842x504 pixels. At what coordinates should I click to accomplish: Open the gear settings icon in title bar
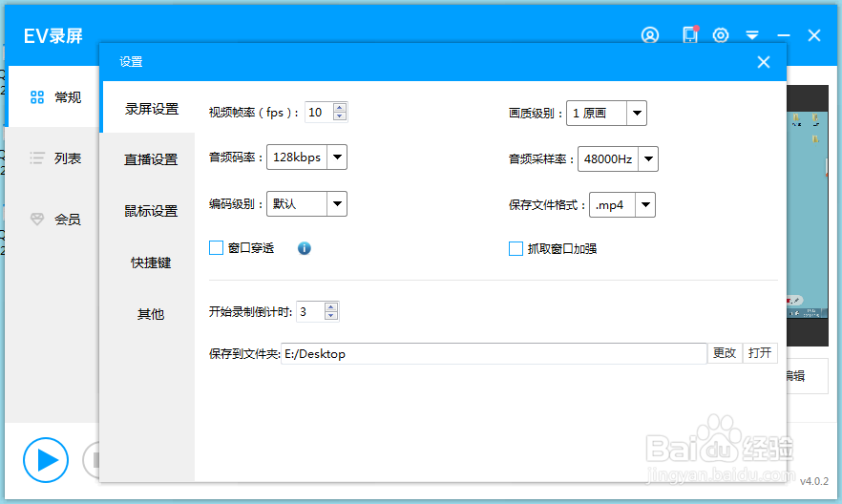(x=721, y=35)
